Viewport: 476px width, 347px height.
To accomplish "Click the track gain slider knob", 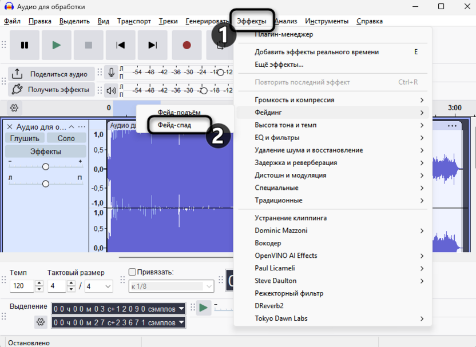I will [x=46, y=166].
